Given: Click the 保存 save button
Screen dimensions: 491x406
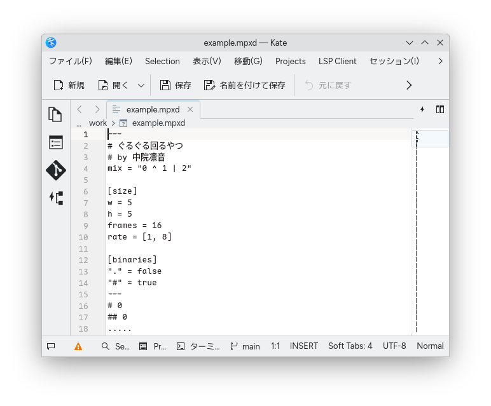Looking at the screenshot, I should pyautogui.click(x=175, y=85).
